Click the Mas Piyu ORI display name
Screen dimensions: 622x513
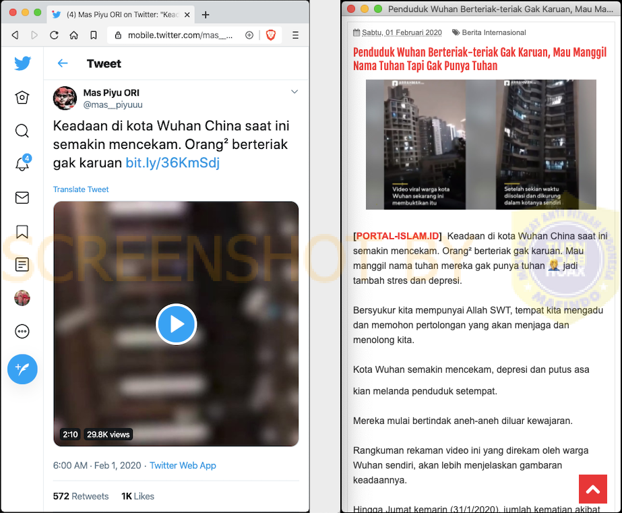coord(111,93)
